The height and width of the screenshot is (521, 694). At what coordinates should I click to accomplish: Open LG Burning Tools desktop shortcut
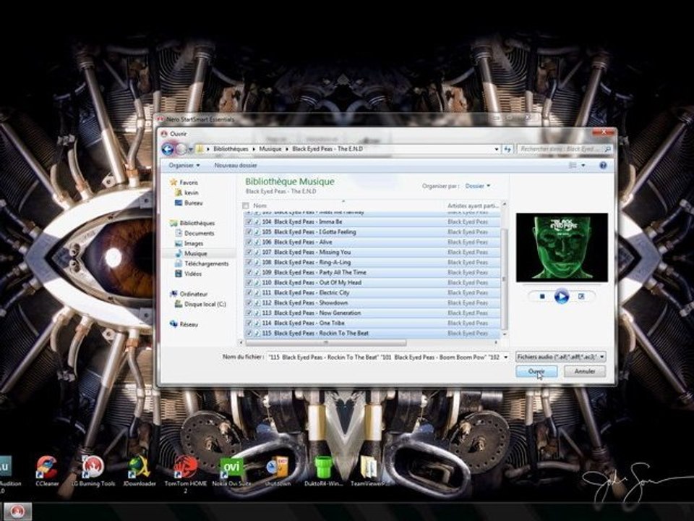coord(93,472)
